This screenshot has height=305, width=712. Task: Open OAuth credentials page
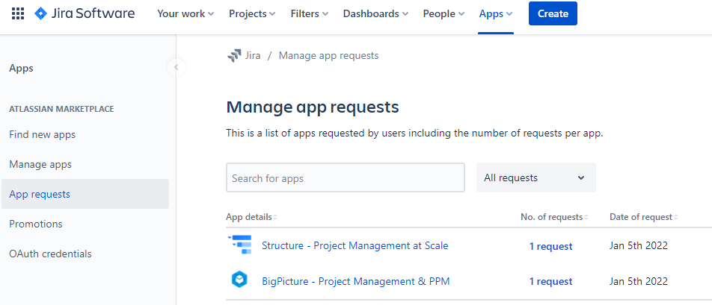pos(50,254)
